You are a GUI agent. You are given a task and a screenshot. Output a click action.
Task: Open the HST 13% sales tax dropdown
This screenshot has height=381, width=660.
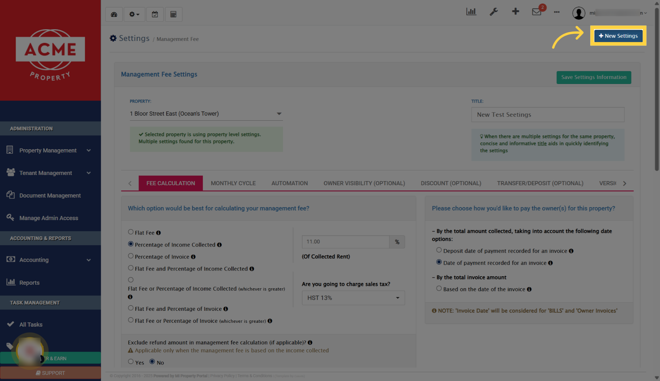[x=353, y=298]
